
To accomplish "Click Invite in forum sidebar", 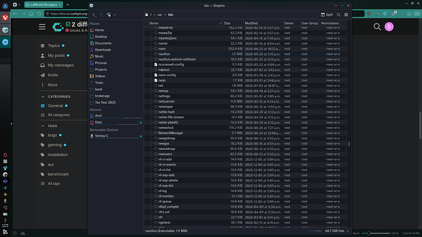I will [x=53, y=75].
